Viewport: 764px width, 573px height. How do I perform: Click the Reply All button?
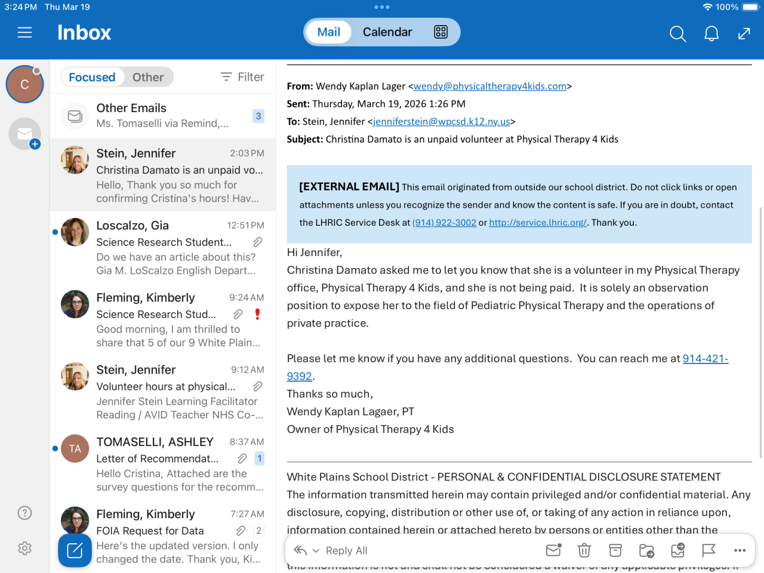[346, 551]
